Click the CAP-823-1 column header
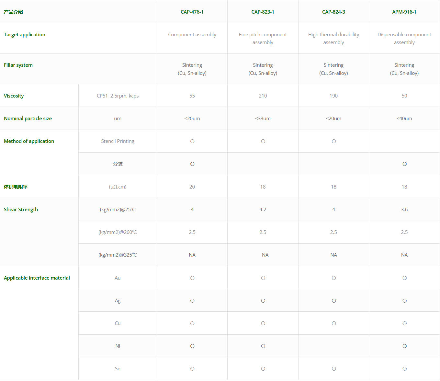 (263, 12)
